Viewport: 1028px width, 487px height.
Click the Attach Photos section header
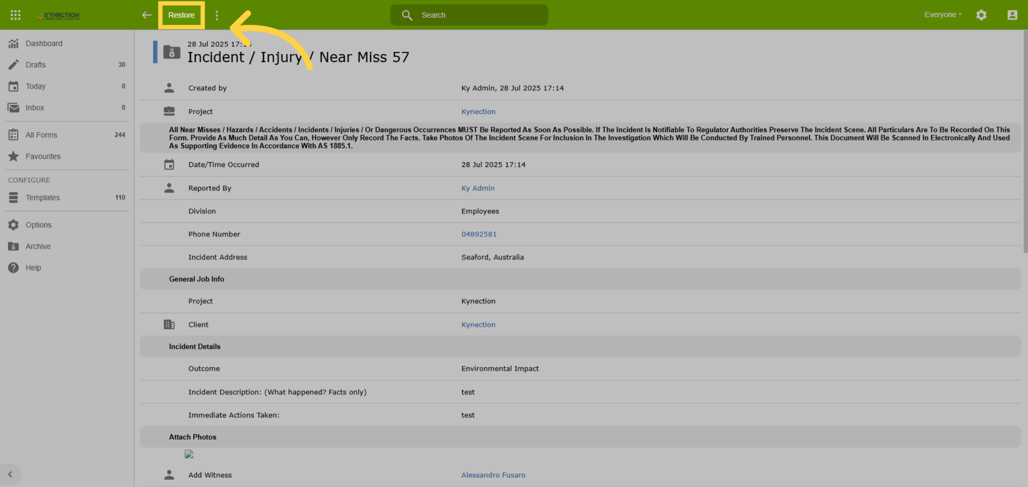[x=580, y=437]
